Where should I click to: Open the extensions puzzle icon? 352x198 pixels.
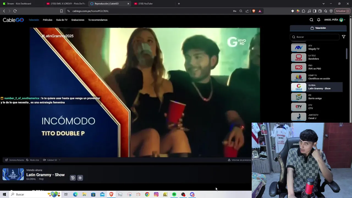(303, 11)
